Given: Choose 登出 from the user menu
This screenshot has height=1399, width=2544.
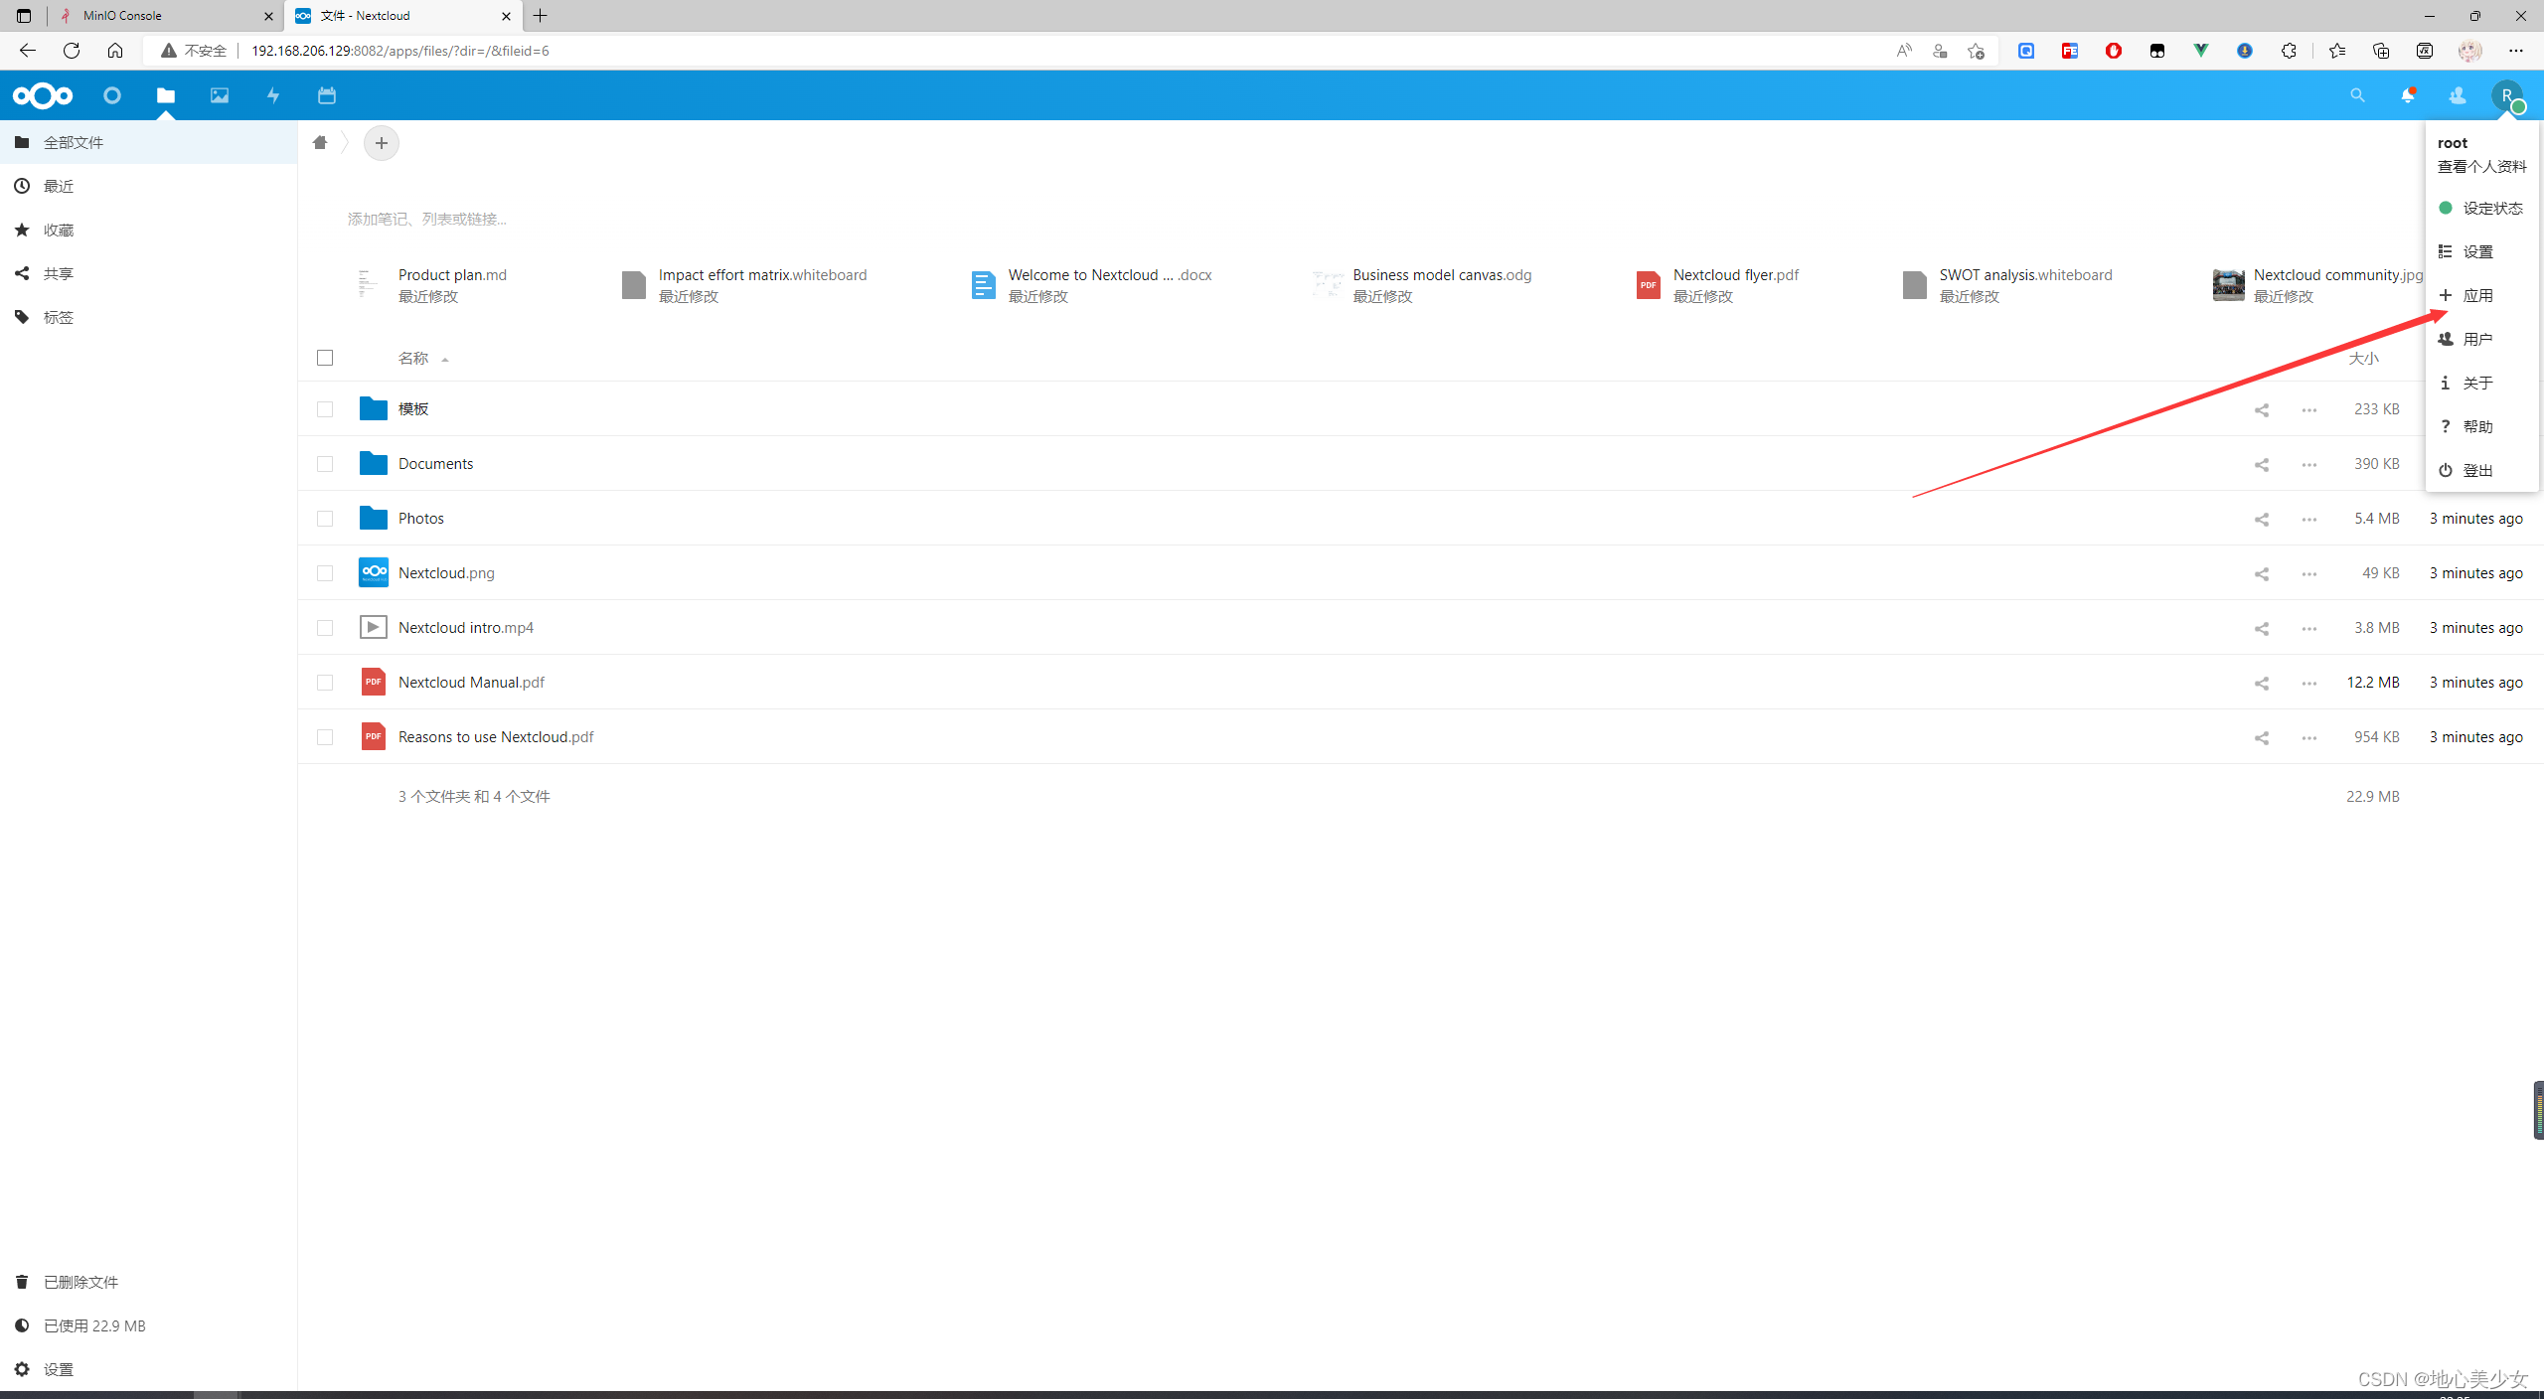Looking at the screenshot, I should (2477, 470).
